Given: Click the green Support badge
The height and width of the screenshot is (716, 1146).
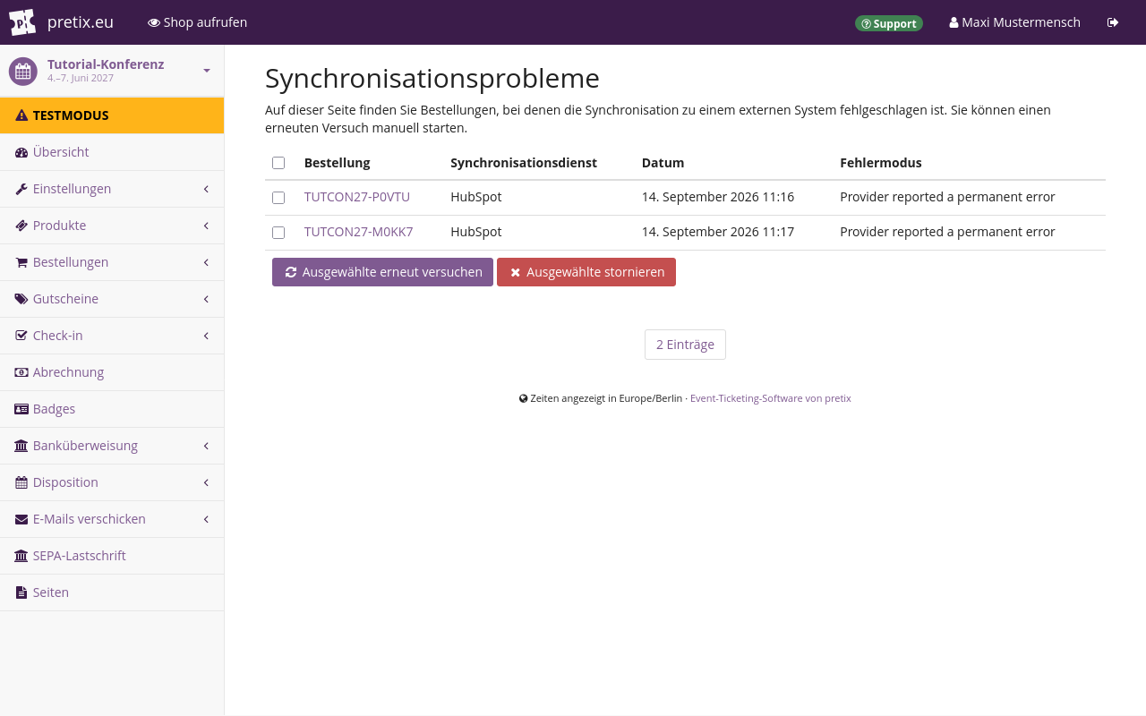Looking at the screenshot, I should click(x=889, y=23).
